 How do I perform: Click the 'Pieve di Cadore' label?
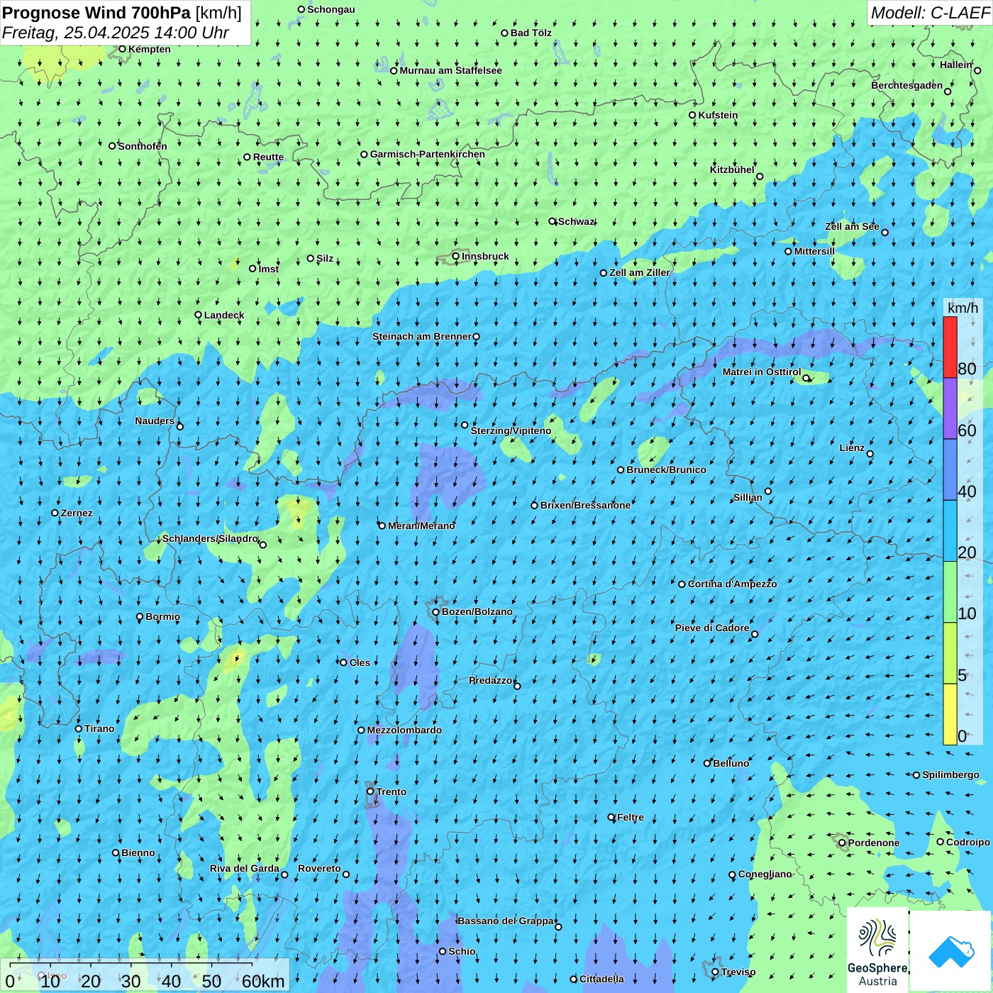pyautogui.click(x=712, y=628)
